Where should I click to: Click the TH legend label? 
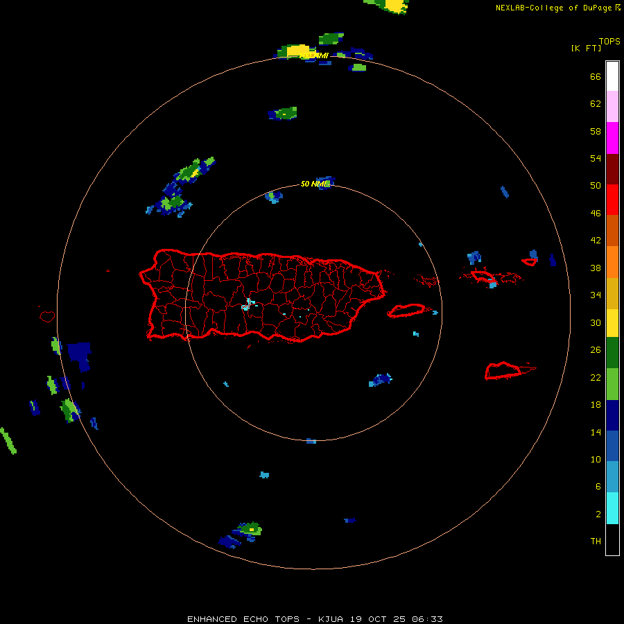[x=596, y=541]
